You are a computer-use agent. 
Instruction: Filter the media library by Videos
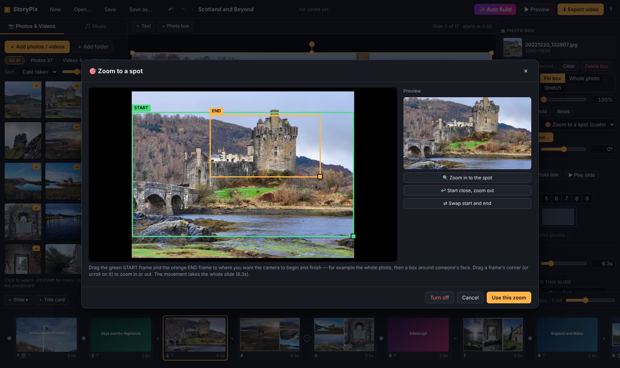[x=72, y=60]
